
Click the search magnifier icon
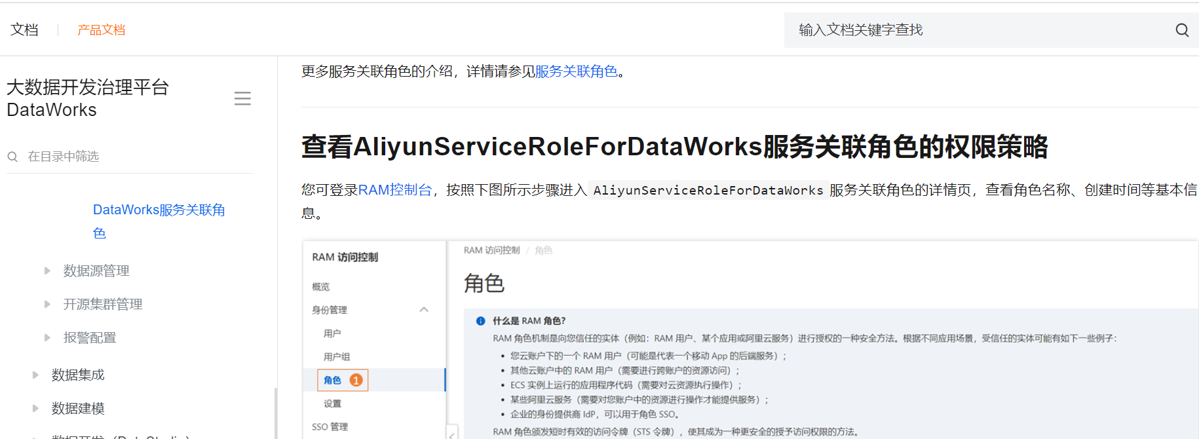1182,30
